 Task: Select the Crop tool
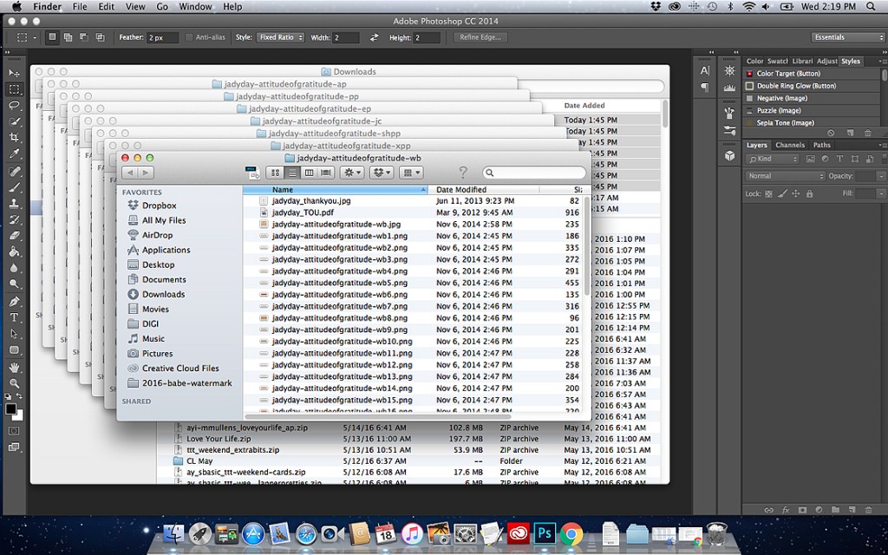14,138
